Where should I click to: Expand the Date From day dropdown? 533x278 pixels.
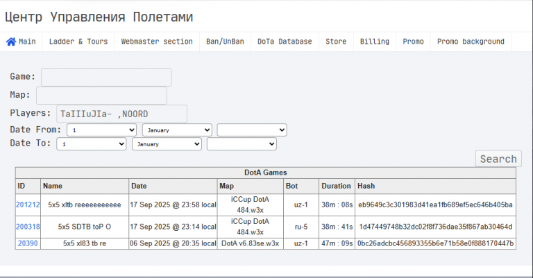(102, 130)
